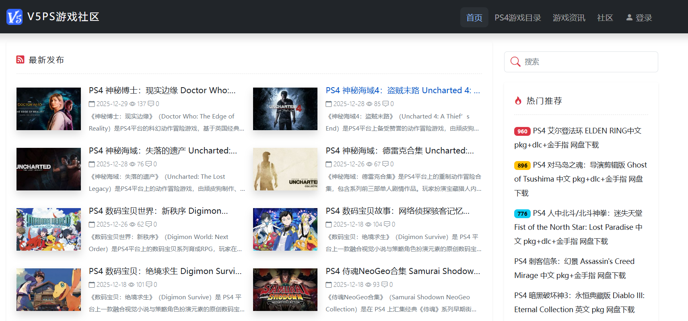Click V5PS游戏社区 site title
This screenshot has width=688, height=321.
pos(63,17)
